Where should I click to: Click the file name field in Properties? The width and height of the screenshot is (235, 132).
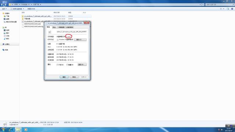[x=72, y=32]
